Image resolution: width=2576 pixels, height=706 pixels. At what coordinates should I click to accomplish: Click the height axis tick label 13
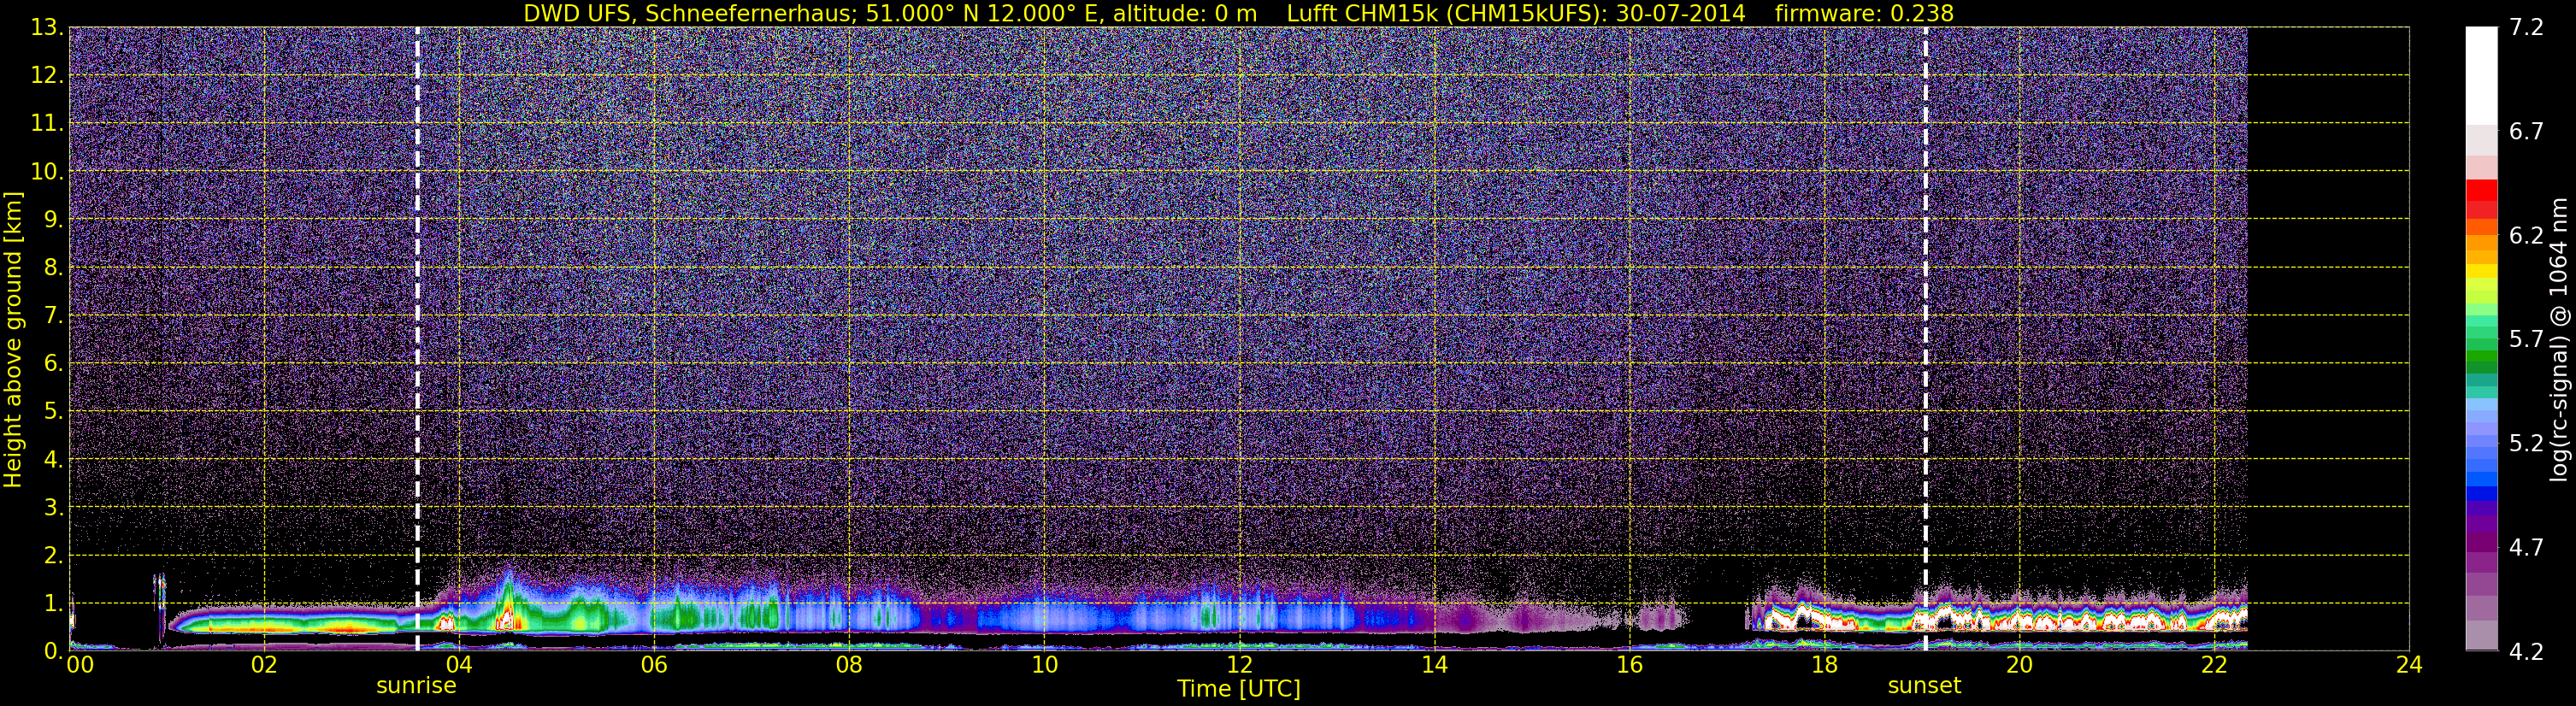pos(45,28)
